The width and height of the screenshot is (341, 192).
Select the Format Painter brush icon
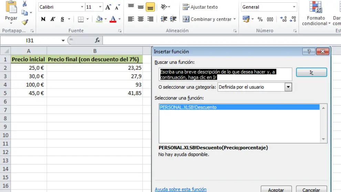(24, 22)
